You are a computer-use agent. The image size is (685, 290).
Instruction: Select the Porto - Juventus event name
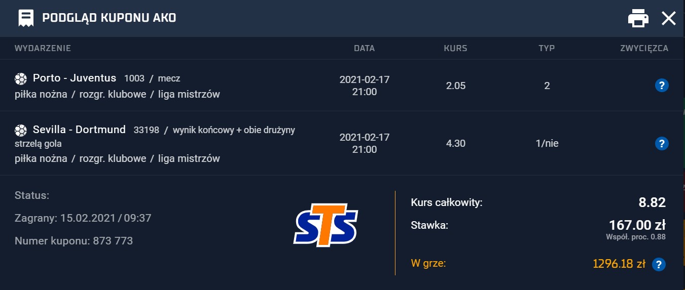click(75, 78)
